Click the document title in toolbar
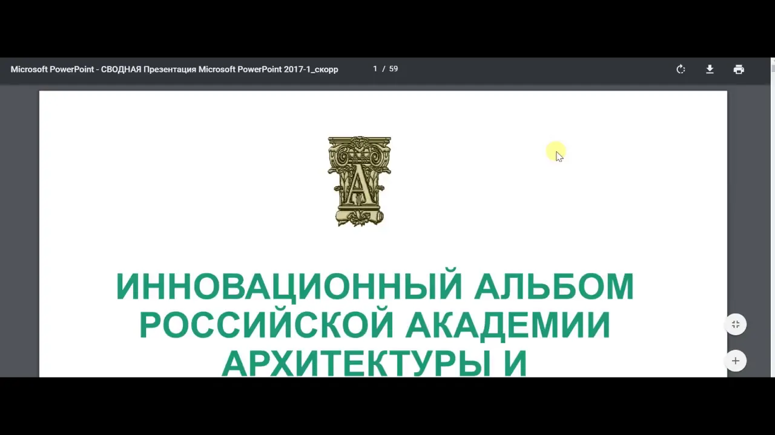 (174, 69)
